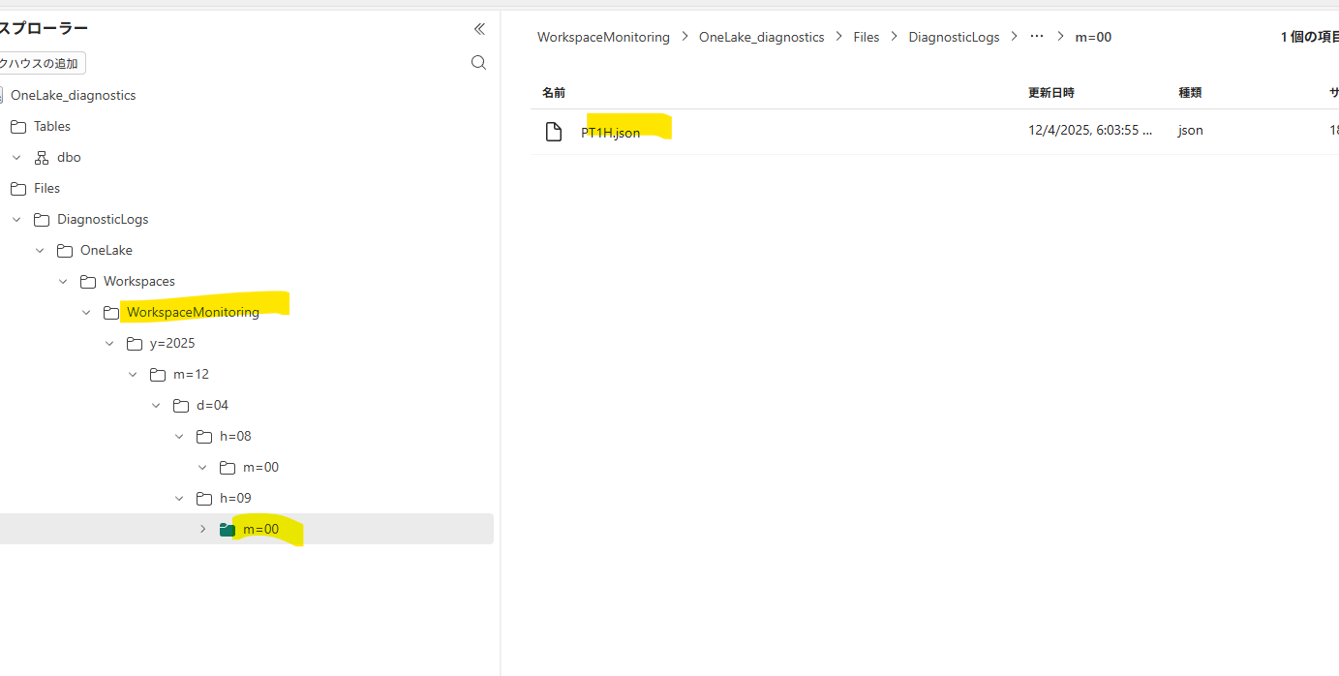1339x676 pixels.
Task: Click the レイクハウスの追加 button
Action: tap(42, 63)
